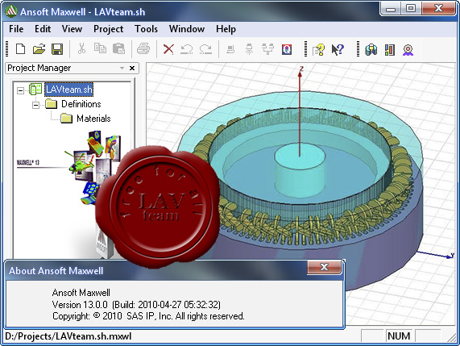
Task: Open the Tools menu
Action: [146, 29]
